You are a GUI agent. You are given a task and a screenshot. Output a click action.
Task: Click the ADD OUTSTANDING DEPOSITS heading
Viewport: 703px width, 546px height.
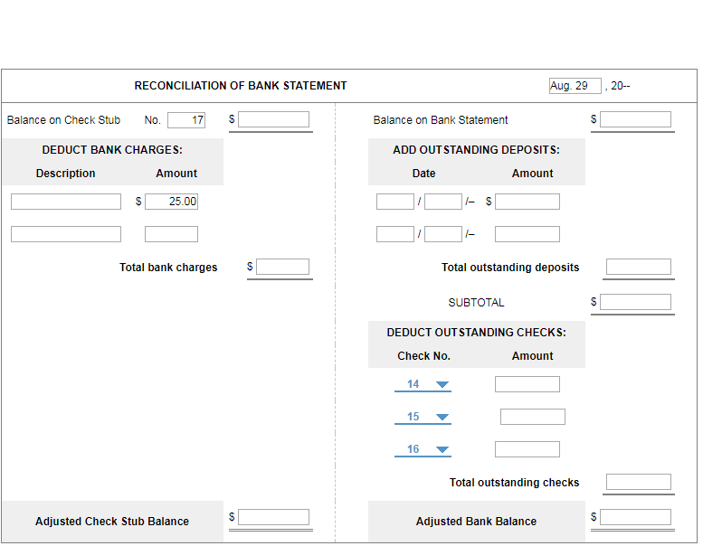[x=476, y=149]
